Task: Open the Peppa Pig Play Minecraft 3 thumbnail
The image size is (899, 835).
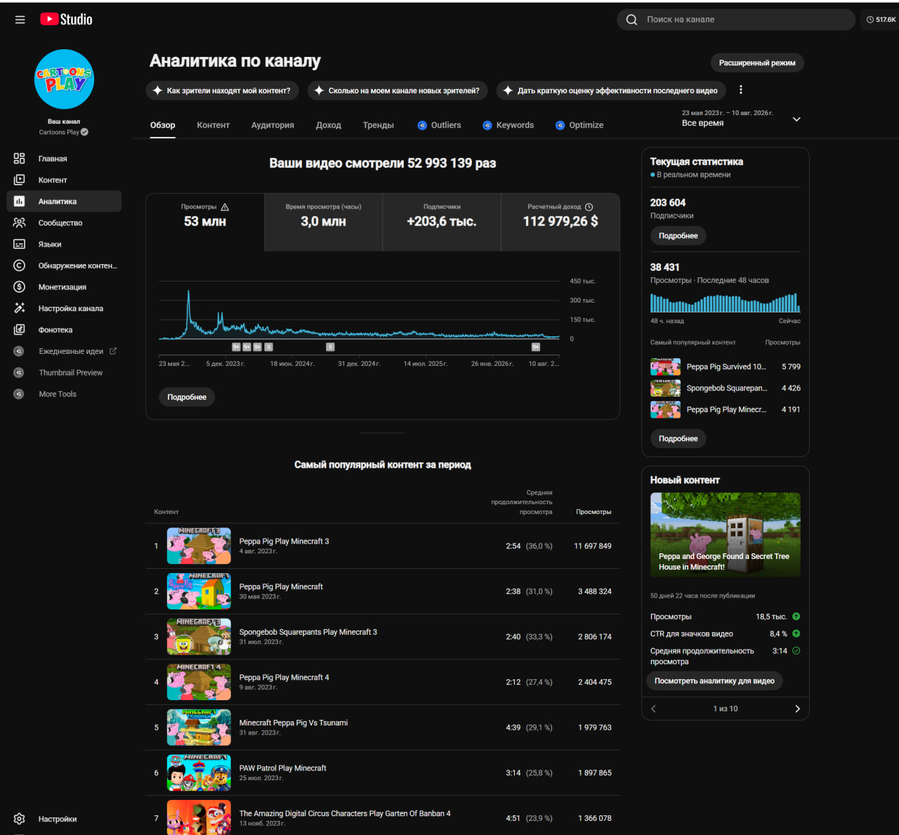Action: tap(199, 546)
